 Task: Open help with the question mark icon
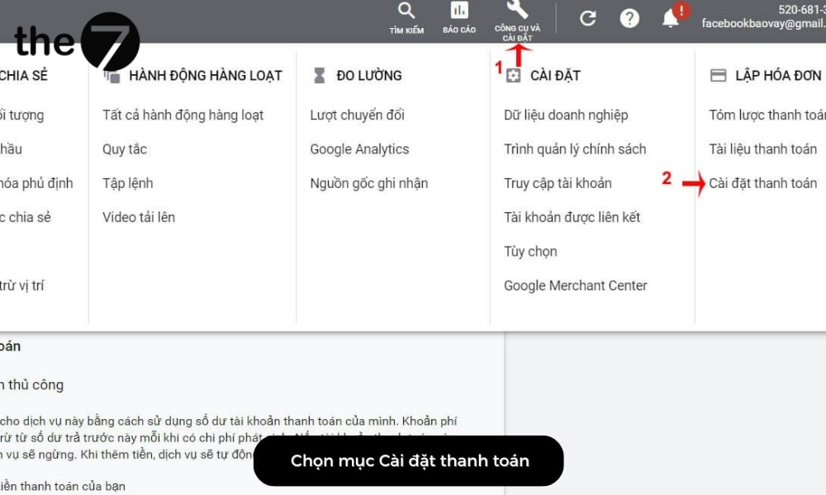(629, 18)
